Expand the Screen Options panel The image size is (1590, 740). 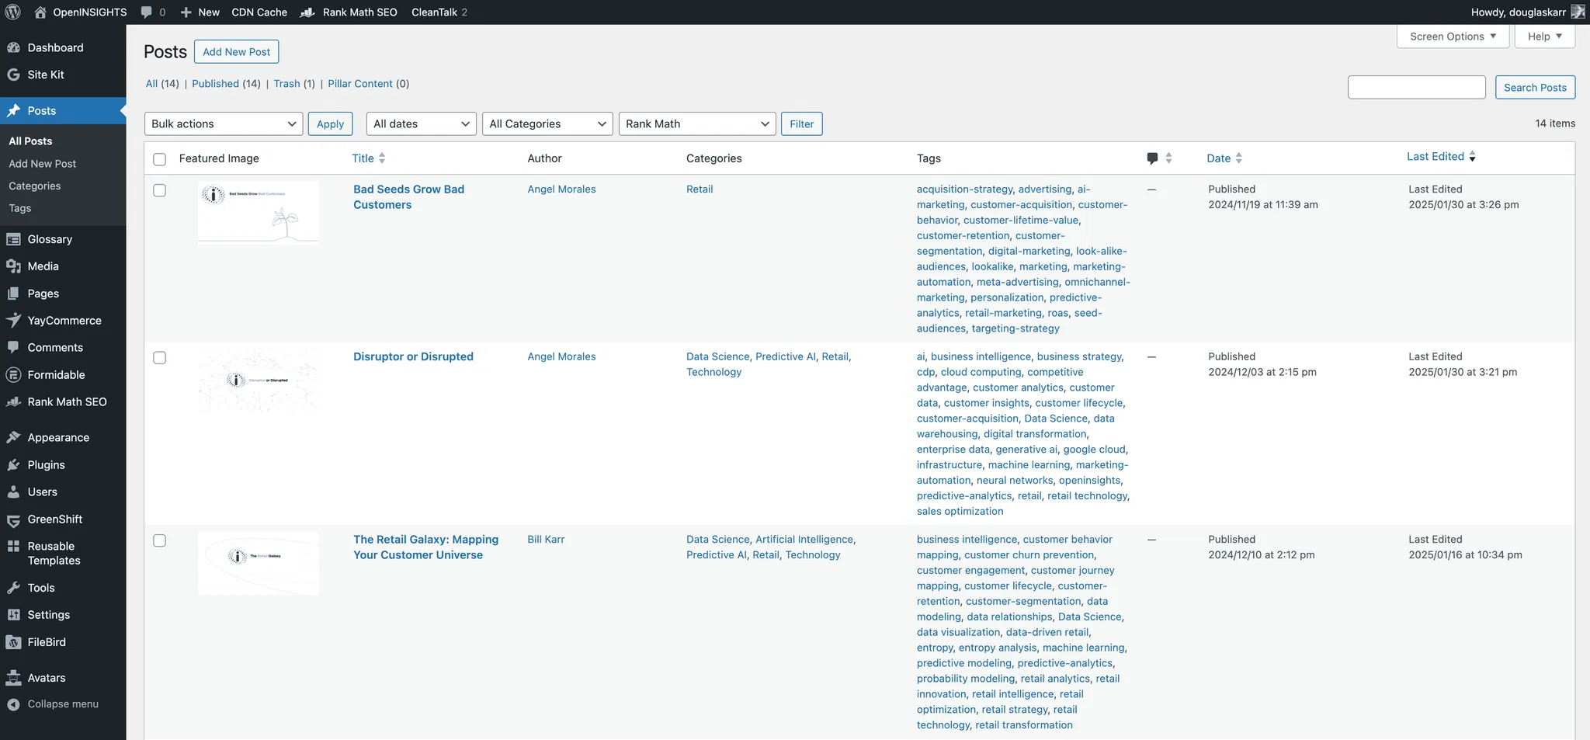point(1452,36)
